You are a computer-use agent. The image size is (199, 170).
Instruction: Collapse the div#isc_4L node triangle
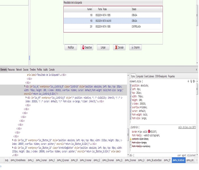(x=24, y=86)
